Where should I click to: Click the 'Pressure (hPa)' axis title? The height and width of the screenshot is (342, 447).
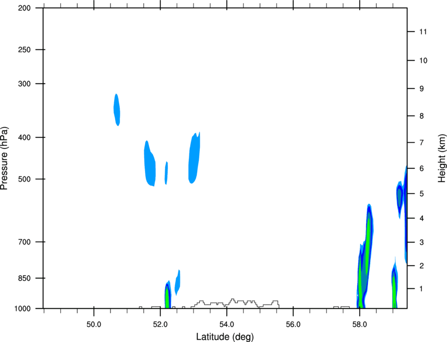[4, 158]
